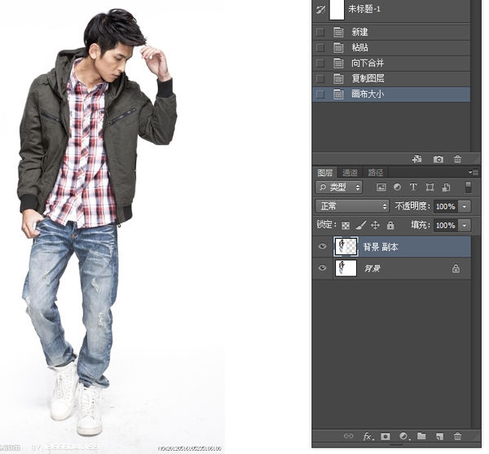Viewport: 489px width, 454px height.
Task: Filter layers by adjustment layers icon
Action: point(398,187)
